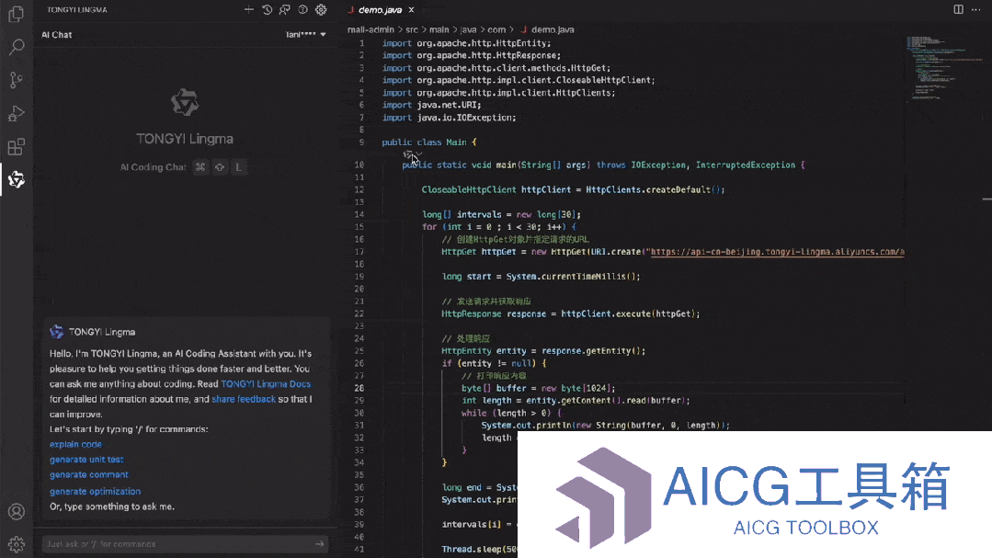The width and height of the screenshot is (992, 558).
Task: Start a new chat with plus icon
Action: pos(248,9)
